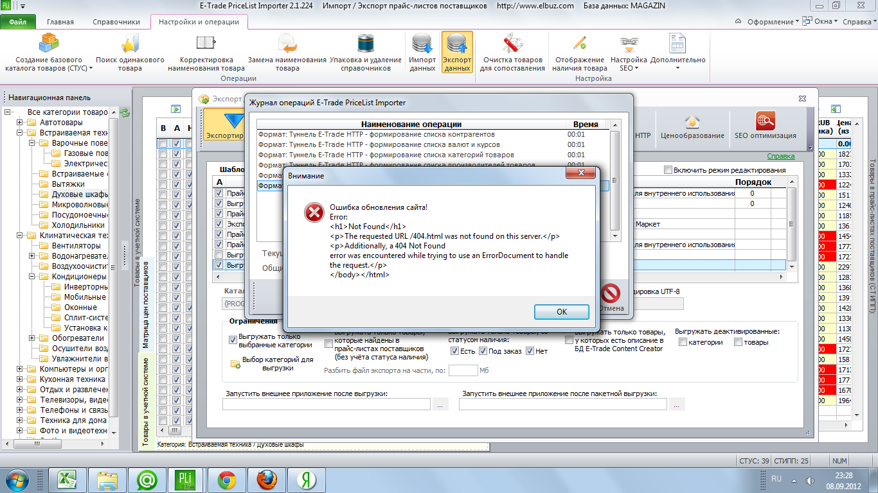Switch to the 'Главная' ribbon tab
Viewport: 878px width, 493px height.
(x=60, y=22)
